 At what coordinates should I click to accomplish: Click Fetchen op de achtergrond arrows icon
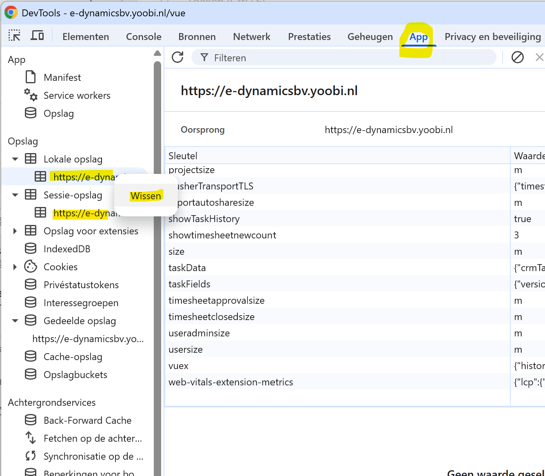point(31,438)
